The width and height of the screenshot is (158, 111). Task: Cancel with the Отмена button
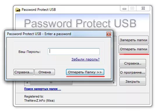coord(45,72)
